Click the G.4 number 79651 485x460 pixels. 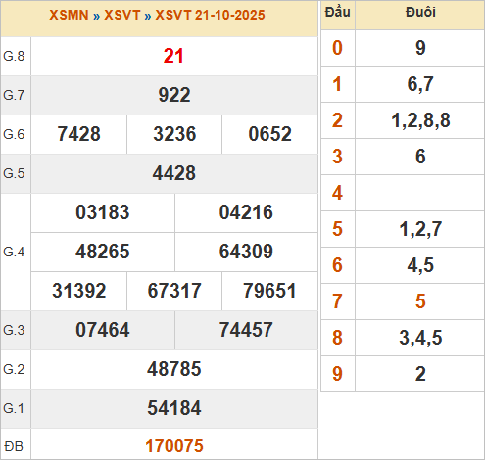(269, 291)
